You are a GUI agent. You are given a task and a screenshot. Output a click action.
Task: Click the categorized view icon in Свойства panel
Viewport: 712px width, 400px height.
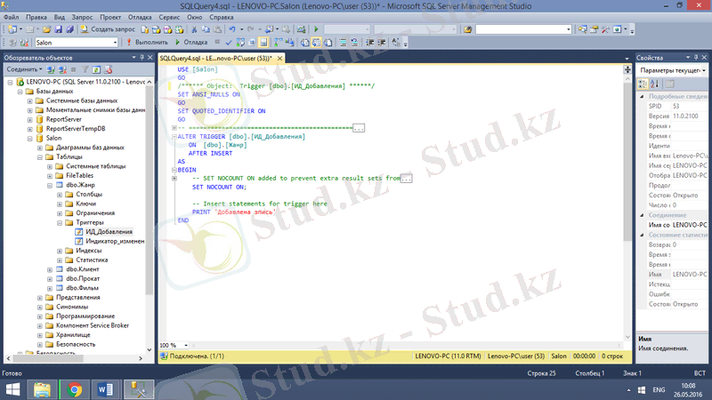point(643,84)
